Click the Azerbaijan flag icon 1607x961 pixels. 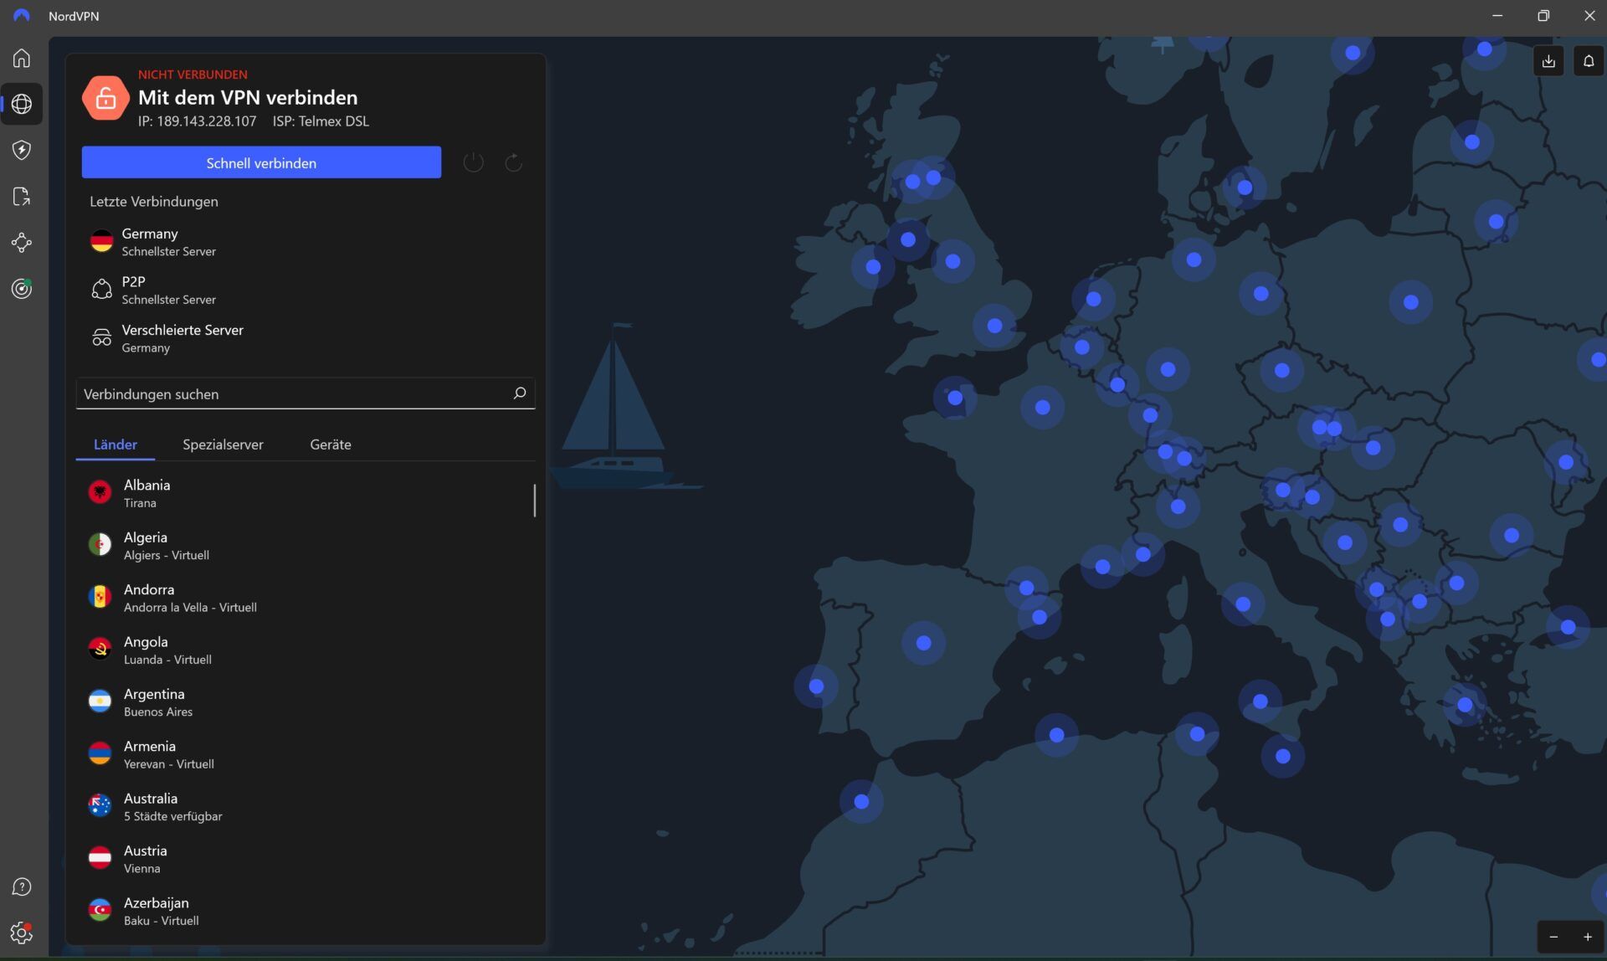(x=100, y=910)
